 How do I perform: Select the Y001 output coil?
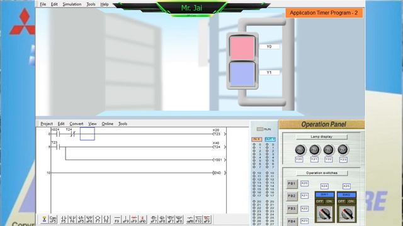click(219, 159)
